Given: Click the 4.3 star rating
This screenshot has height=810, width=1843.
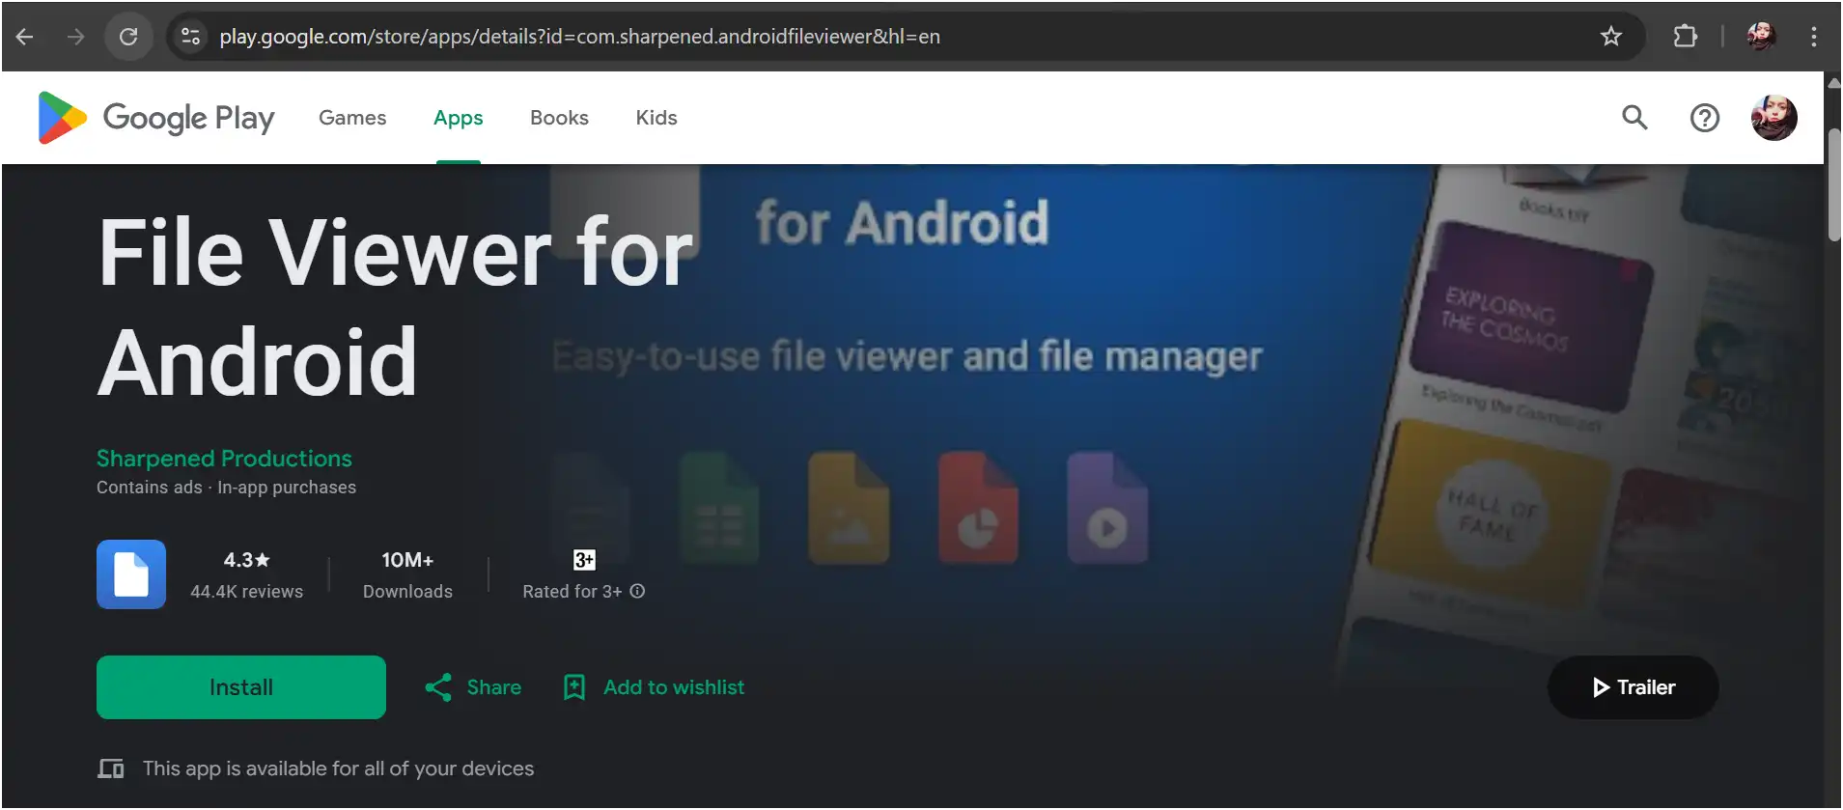Looking at the screenshot, I should [247, 560].
